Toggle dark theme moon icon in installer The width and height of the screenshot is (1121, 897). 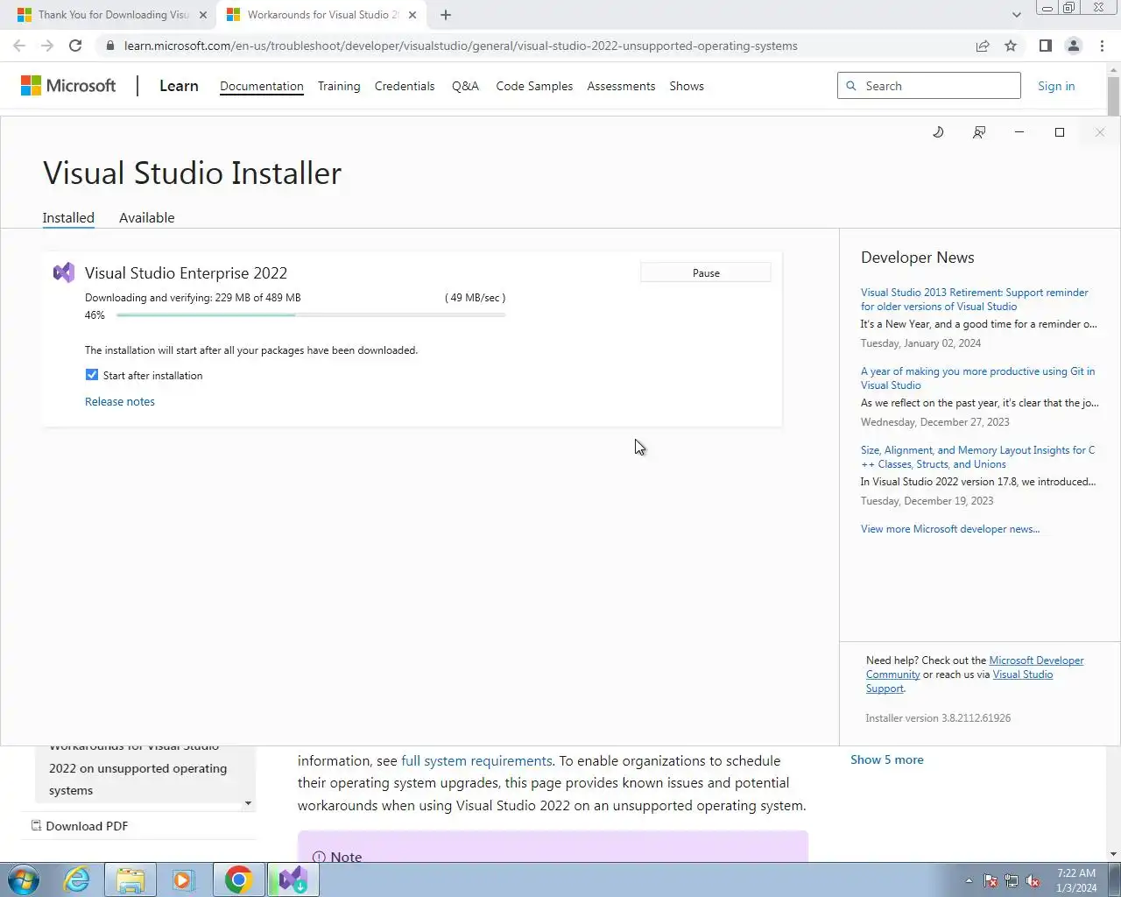pos(938,132)
